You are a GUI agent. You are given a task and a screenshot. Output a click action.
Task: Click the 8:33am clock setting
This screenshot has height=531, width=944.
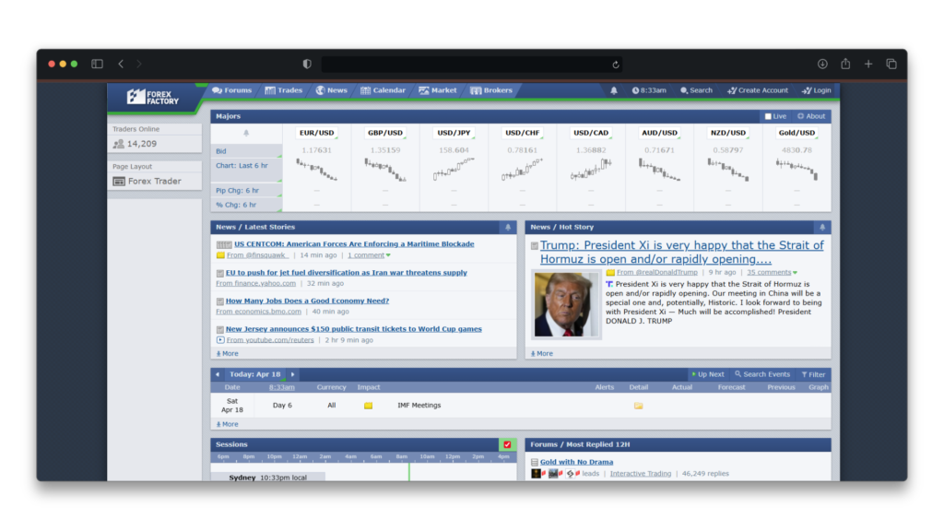pyautogui.click(x=649, y=90)
